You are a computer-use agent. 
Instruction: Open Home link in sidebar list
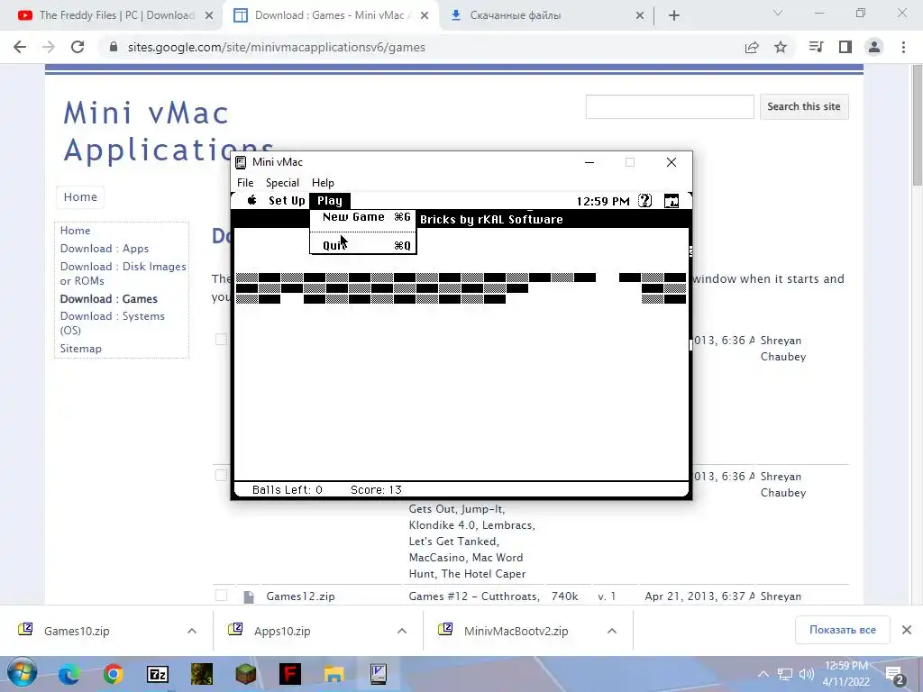76,231
